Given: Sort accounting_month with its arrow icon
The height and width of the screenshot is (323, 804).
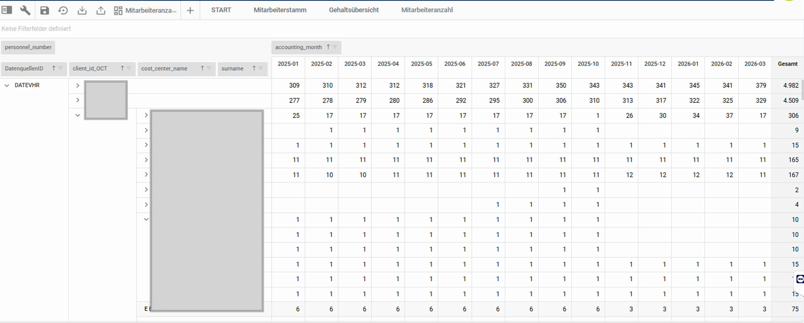Looking at the screenshot, I should [328, 47].
